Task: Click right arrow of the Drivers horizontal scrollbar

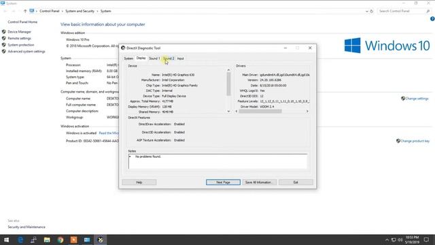Action: 307,111
